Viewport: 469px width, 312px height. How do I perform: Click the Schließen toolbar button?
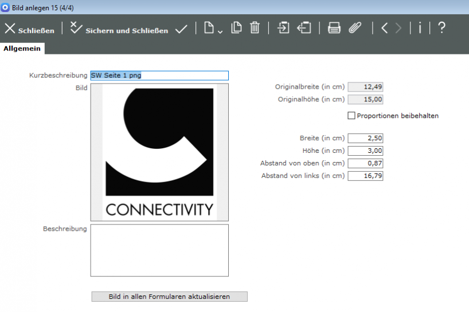(29, 29)
